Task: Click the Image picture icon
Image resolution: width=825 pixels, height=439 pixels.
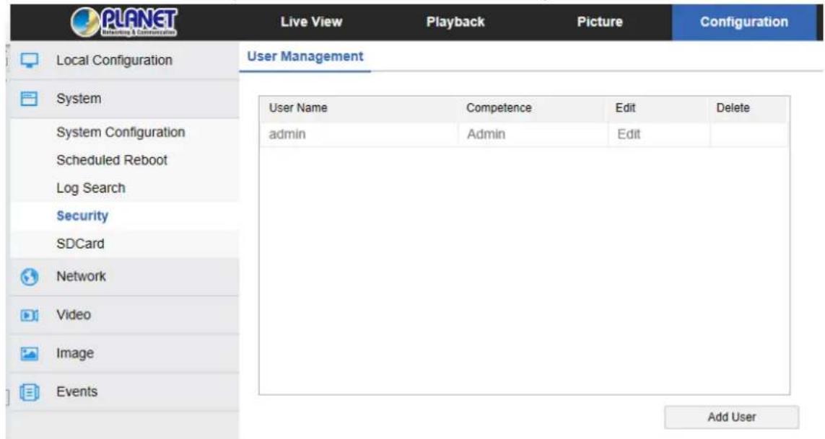Action: (x=29, y=353)
